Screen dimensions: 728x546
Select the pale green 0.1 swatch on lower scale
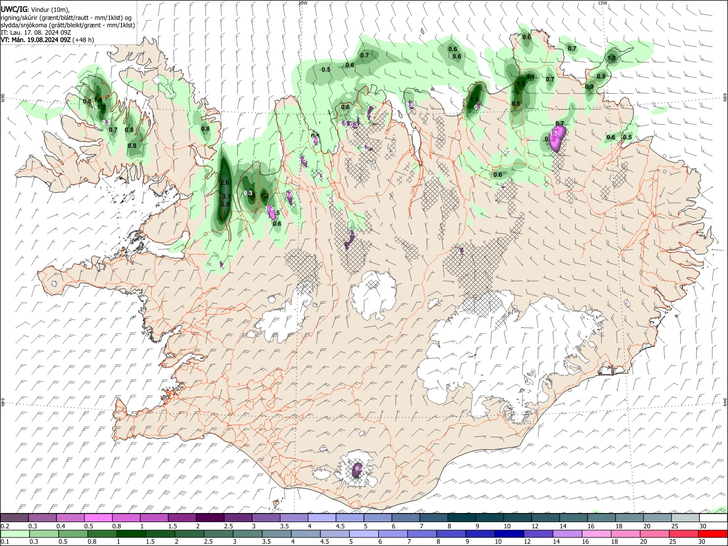[x=15, y=533]
